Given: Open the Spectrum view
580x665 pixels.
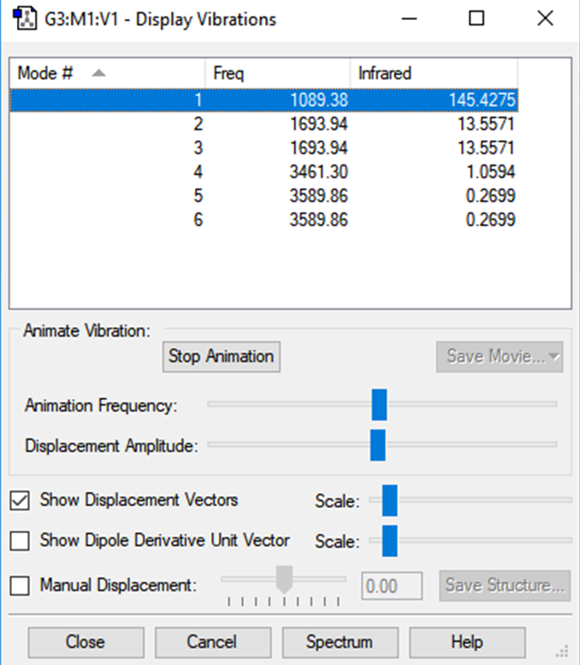Looking at the screenshot, I should [340, 642].
